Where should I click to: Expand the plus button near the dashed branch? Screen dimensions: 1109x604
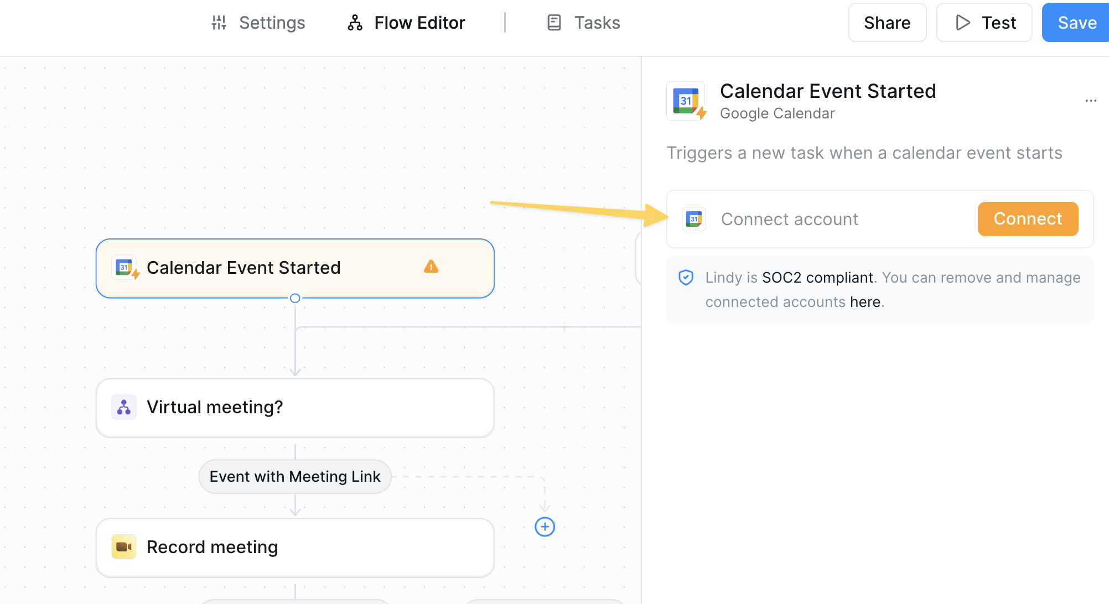pyautogui.click(x=545, y=527)
